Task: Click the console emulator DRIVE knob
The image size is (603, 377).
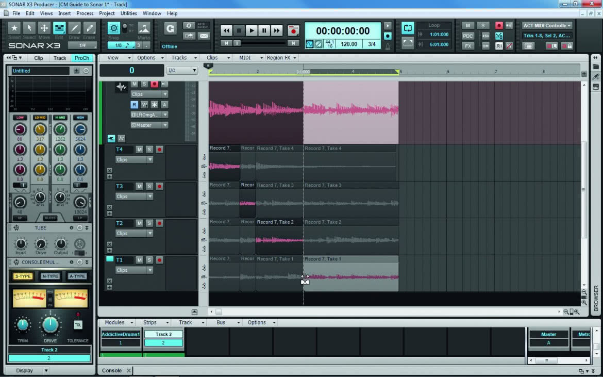Action: [x=50, y=325]
